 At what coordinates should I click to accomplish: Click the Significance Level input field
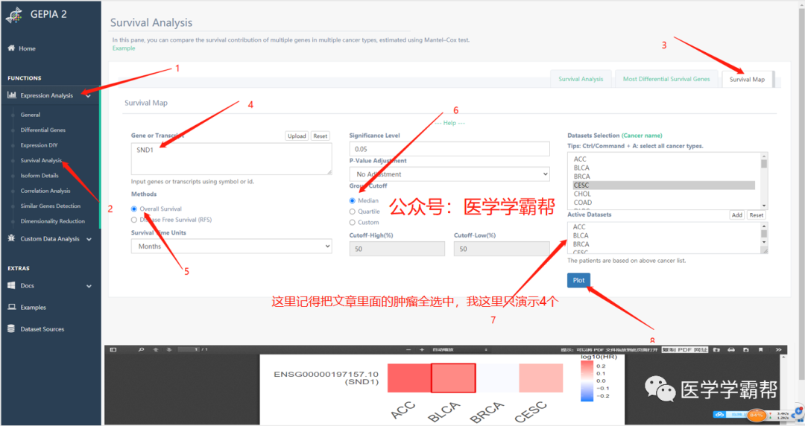tap(449, 149)
